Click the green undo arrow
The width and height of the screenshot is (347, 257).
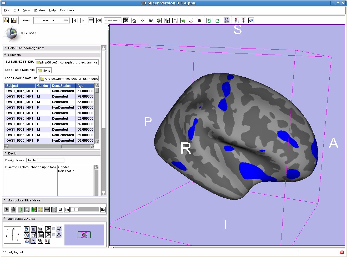[209, 20]
